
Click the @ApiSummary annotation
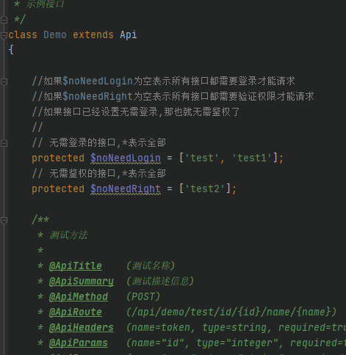pyautogui.click(x=82, y=282)
